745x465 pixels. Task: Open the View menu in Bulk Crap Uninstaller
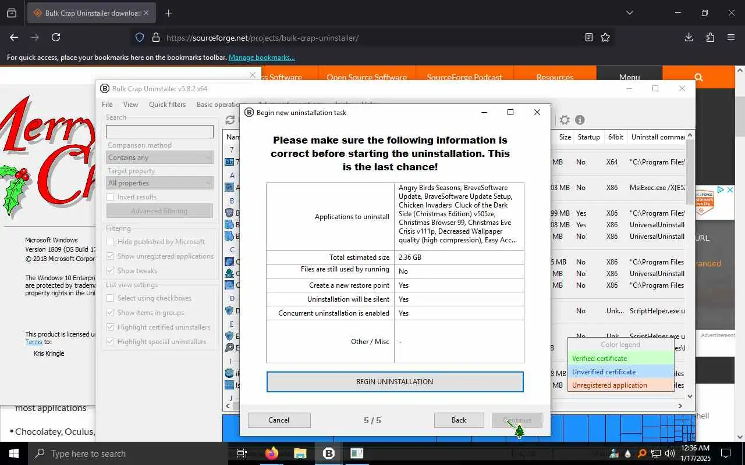point(130,105)
